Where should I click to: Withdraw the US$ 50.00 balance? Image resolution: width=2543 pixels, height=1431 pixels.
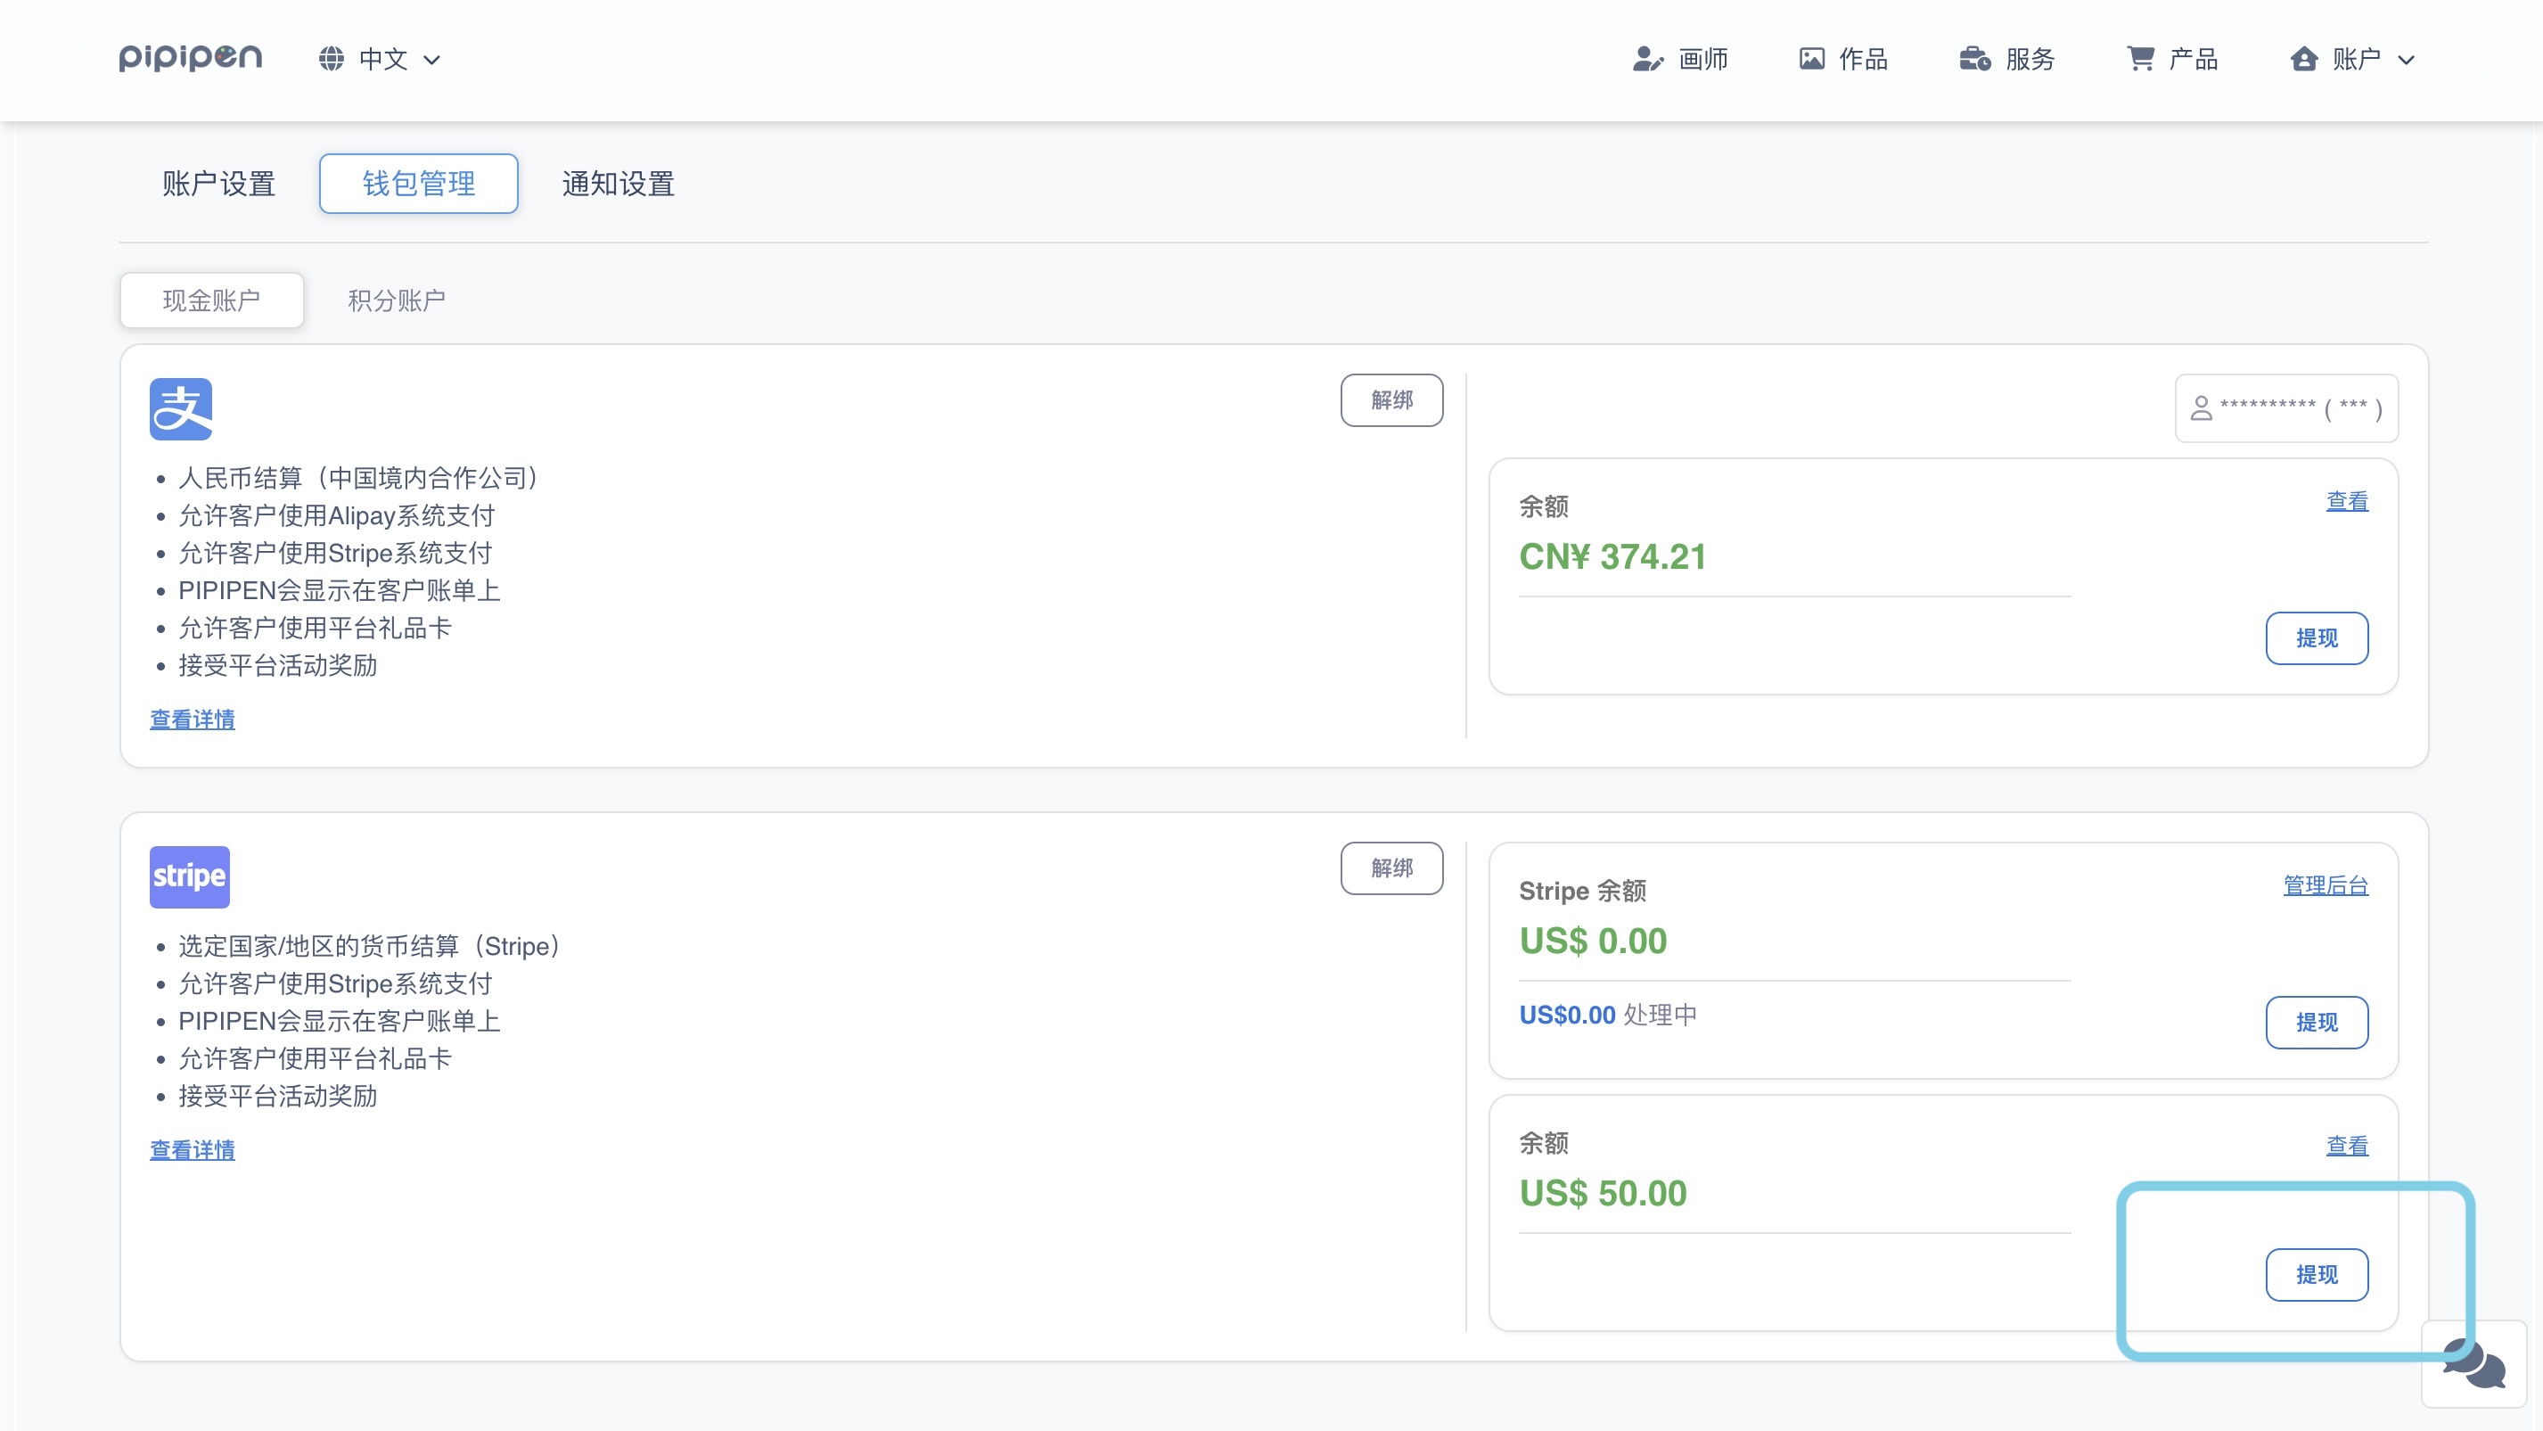click(2316, 1275)
